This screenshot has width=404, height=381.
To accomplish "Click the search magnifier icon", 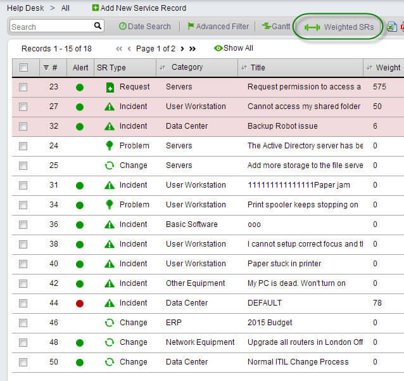I will (98, 26).
